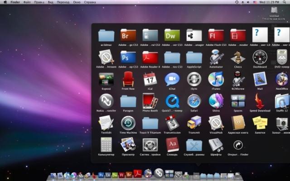Open the ac3dmac folder in the stack
Viewport: 290px width, 181px height.
pyautogui.click(x=106, y=35)
